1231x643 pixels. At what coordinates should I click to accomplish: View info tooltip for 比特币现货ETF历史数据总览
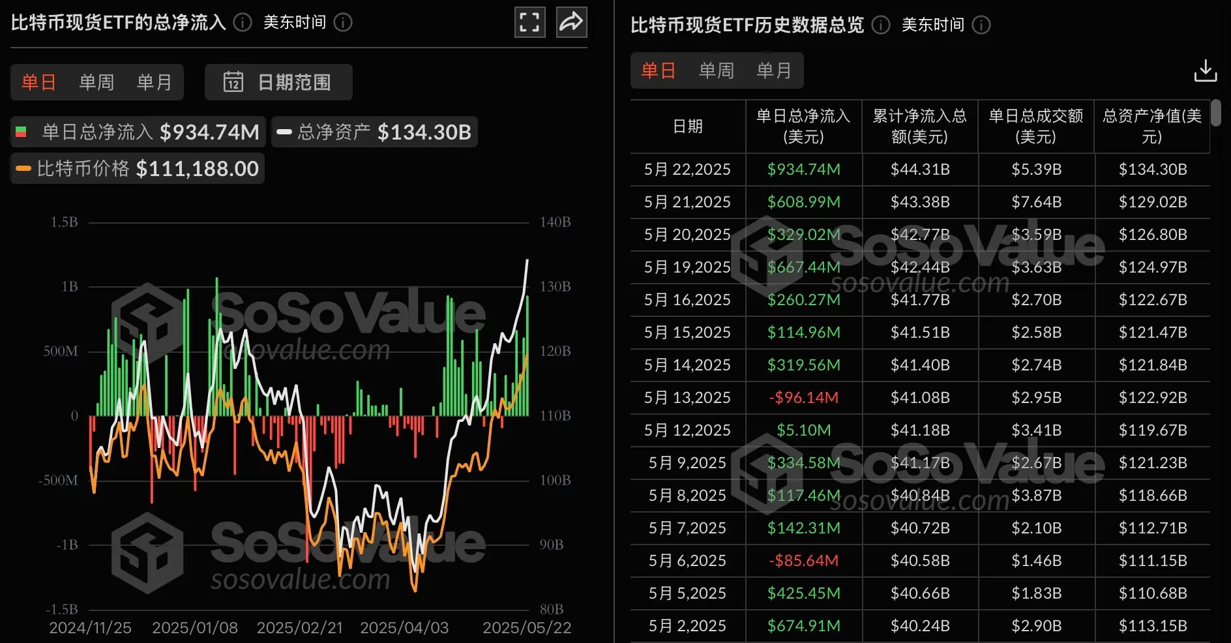tap(880, 26)
